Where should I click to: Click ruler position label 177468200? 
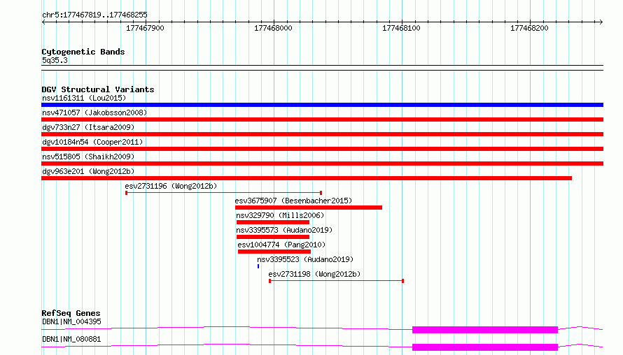[x=529, y=28]
